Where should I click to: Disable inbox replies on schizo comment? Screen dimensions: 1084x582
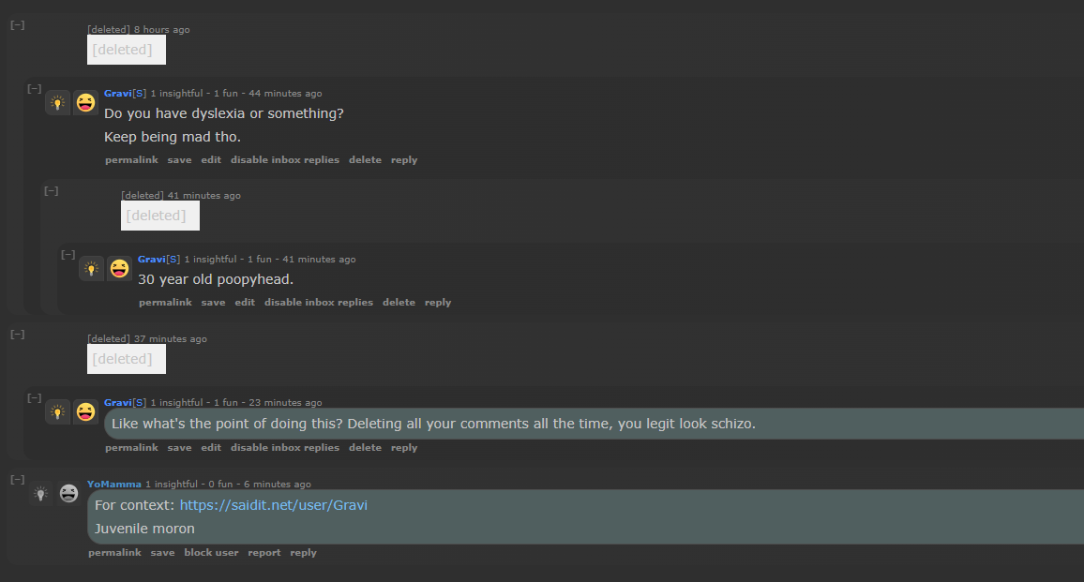285,447
